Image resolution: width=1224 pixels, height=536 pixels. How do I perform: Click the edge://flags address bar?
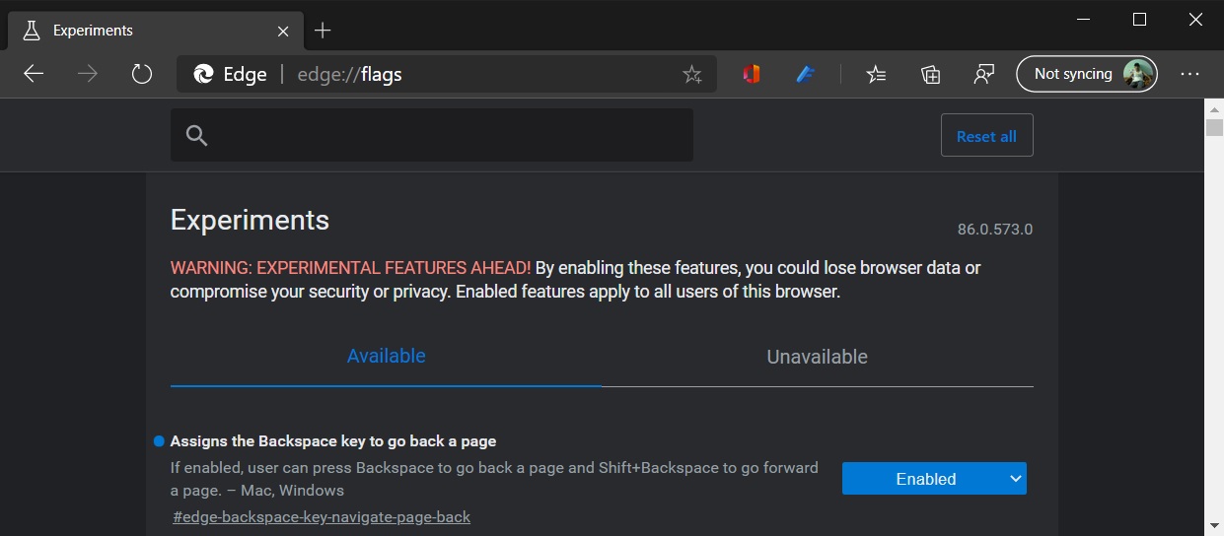tap(447, 74)
